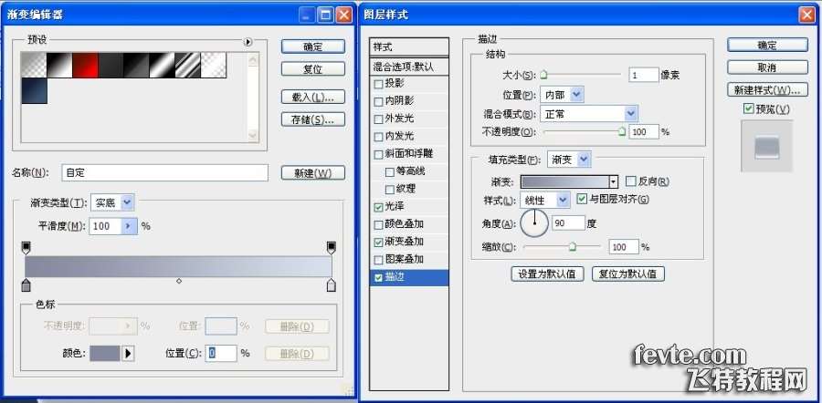Select the 图案叠加 style row
The height and width of the screenshot is (403, 822).
click(409, 260)
